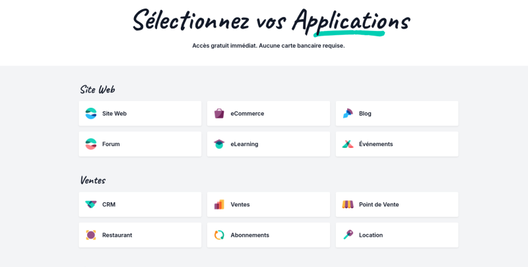
Task: Pick the Restaurant application card
Action: tap(140, 235)
